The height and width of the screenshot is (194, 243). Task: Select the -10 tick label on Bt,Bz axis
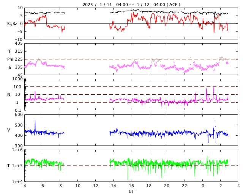[19, 39]
